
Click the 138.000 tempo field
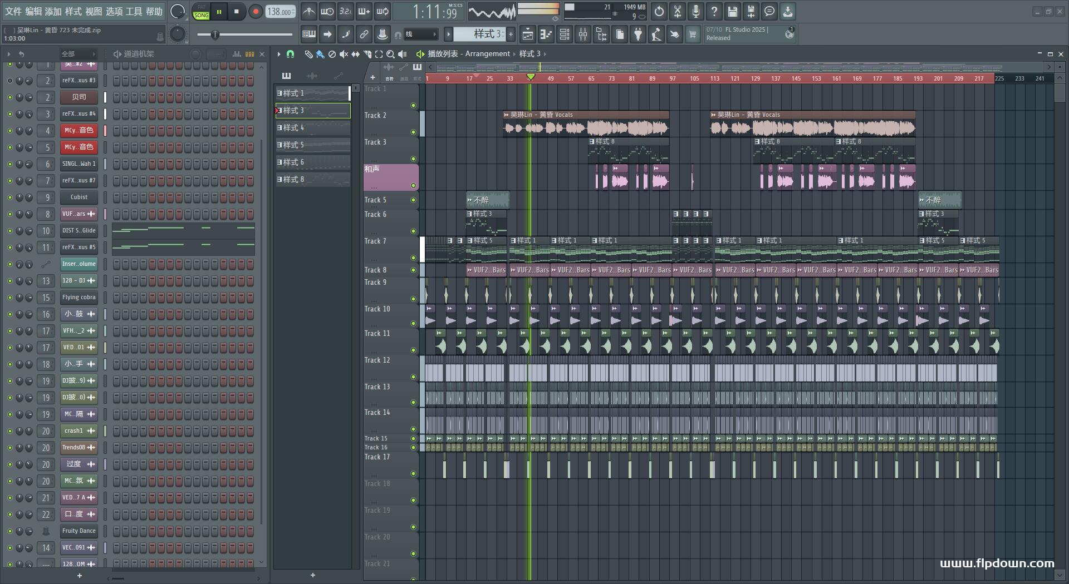280,11
